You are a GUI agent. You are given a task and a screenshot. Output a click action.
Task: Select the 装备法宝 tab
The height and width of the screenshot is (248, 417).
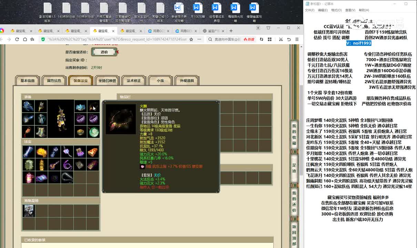[81, 81]
